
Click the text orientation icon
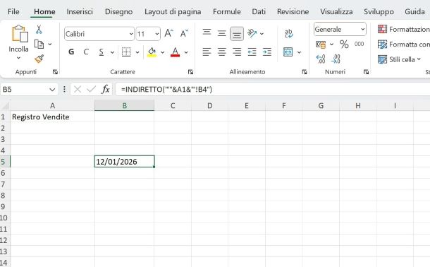[252, 33]
